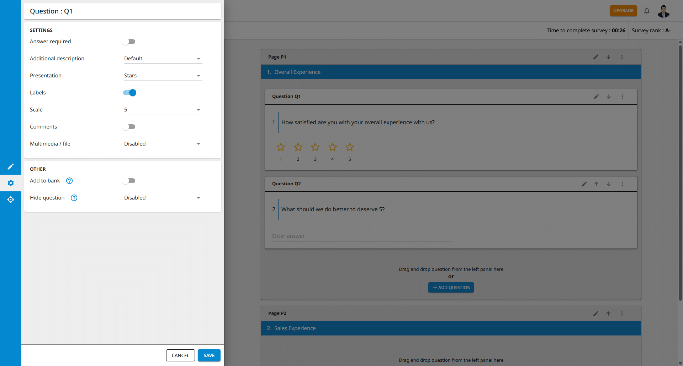Open the notifications bell
This screenshot has width=683, height=366.
pyautogui.click(x=647, y=11)
